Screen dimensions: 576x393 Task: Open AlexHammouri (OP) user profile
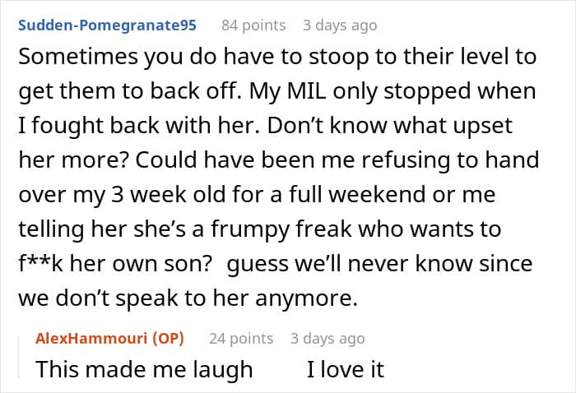pos(109,338)
